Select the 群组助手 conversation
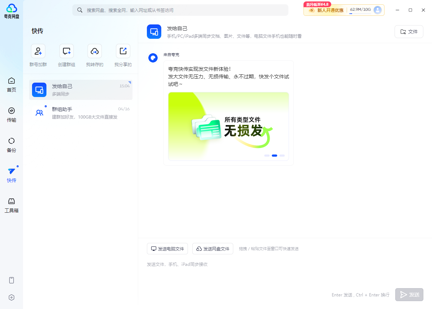This screenshot has height=309, width=432. pyautogui.click(x=81, y=112)
